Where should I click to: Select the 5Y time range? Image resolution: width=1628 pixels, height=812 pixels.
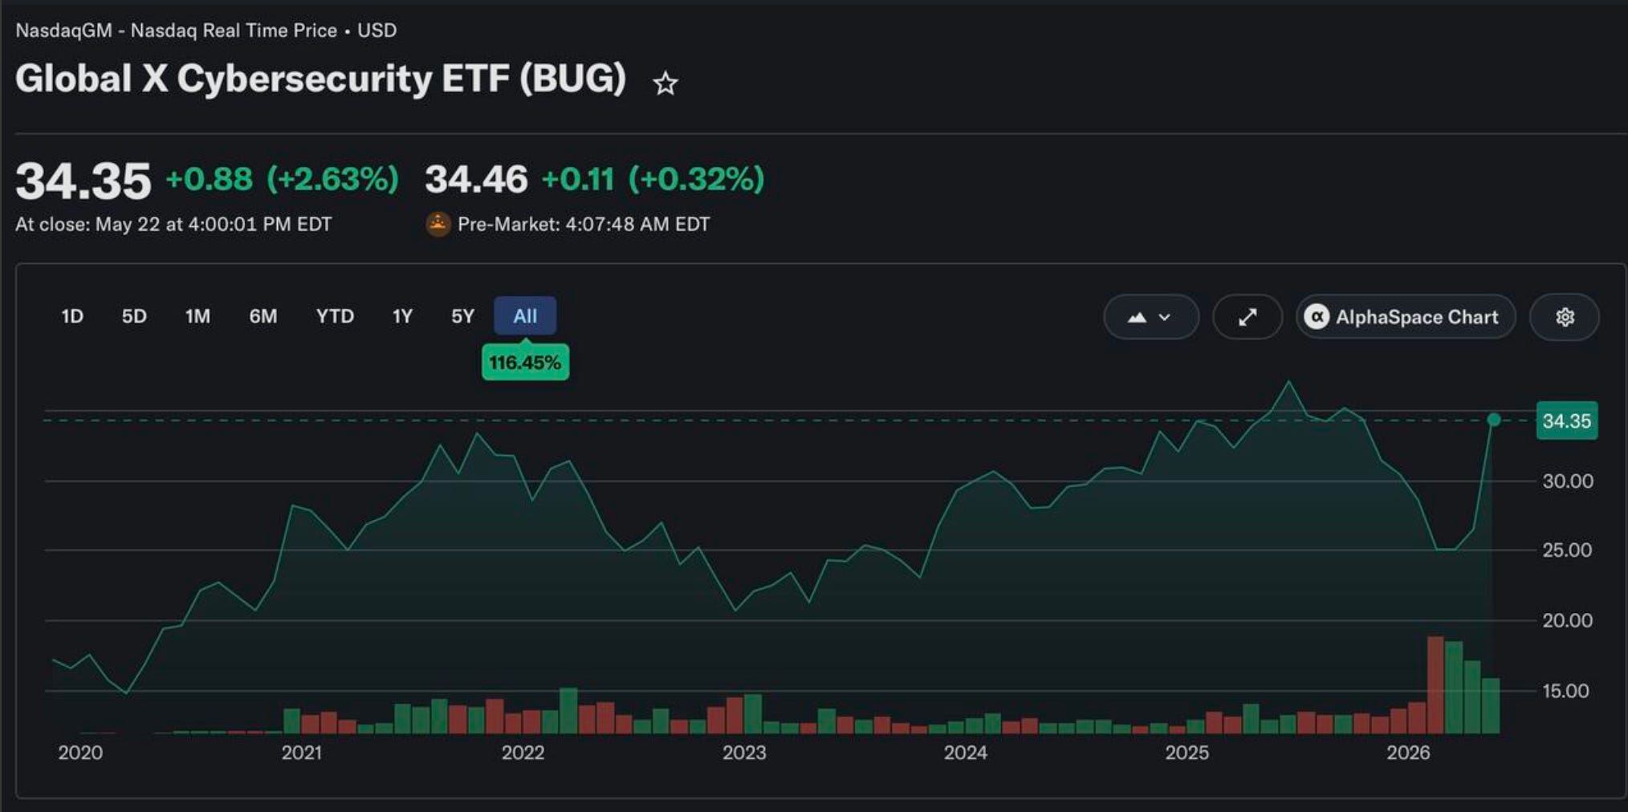(462, 316)
